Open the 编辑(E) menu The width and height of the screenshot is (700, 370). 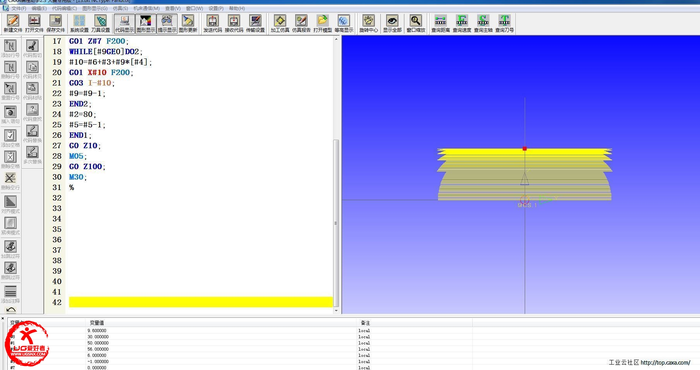tap(39, 8)
